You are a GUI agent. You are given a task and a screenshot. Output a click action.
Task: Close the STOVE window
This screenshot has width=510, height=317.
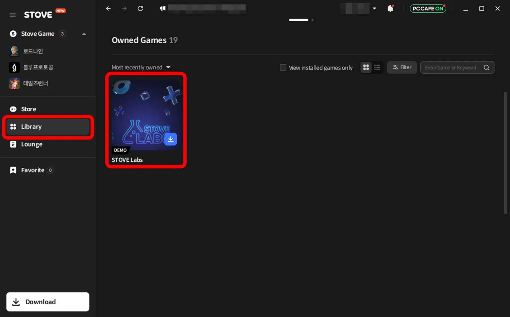point(498,8)
